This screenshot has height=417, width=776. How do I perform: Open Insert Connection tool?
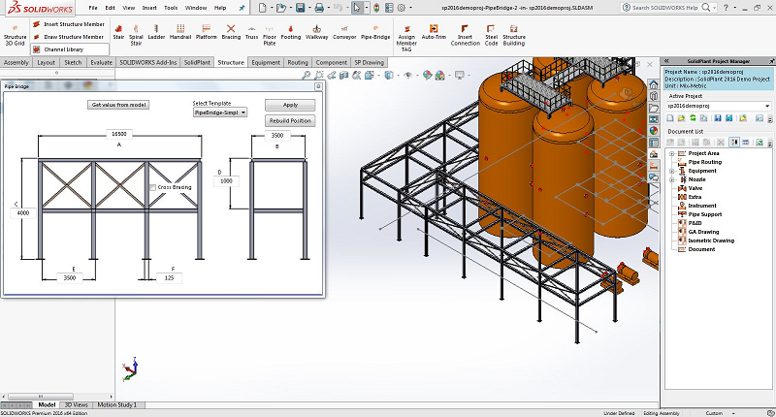point(466,35)
